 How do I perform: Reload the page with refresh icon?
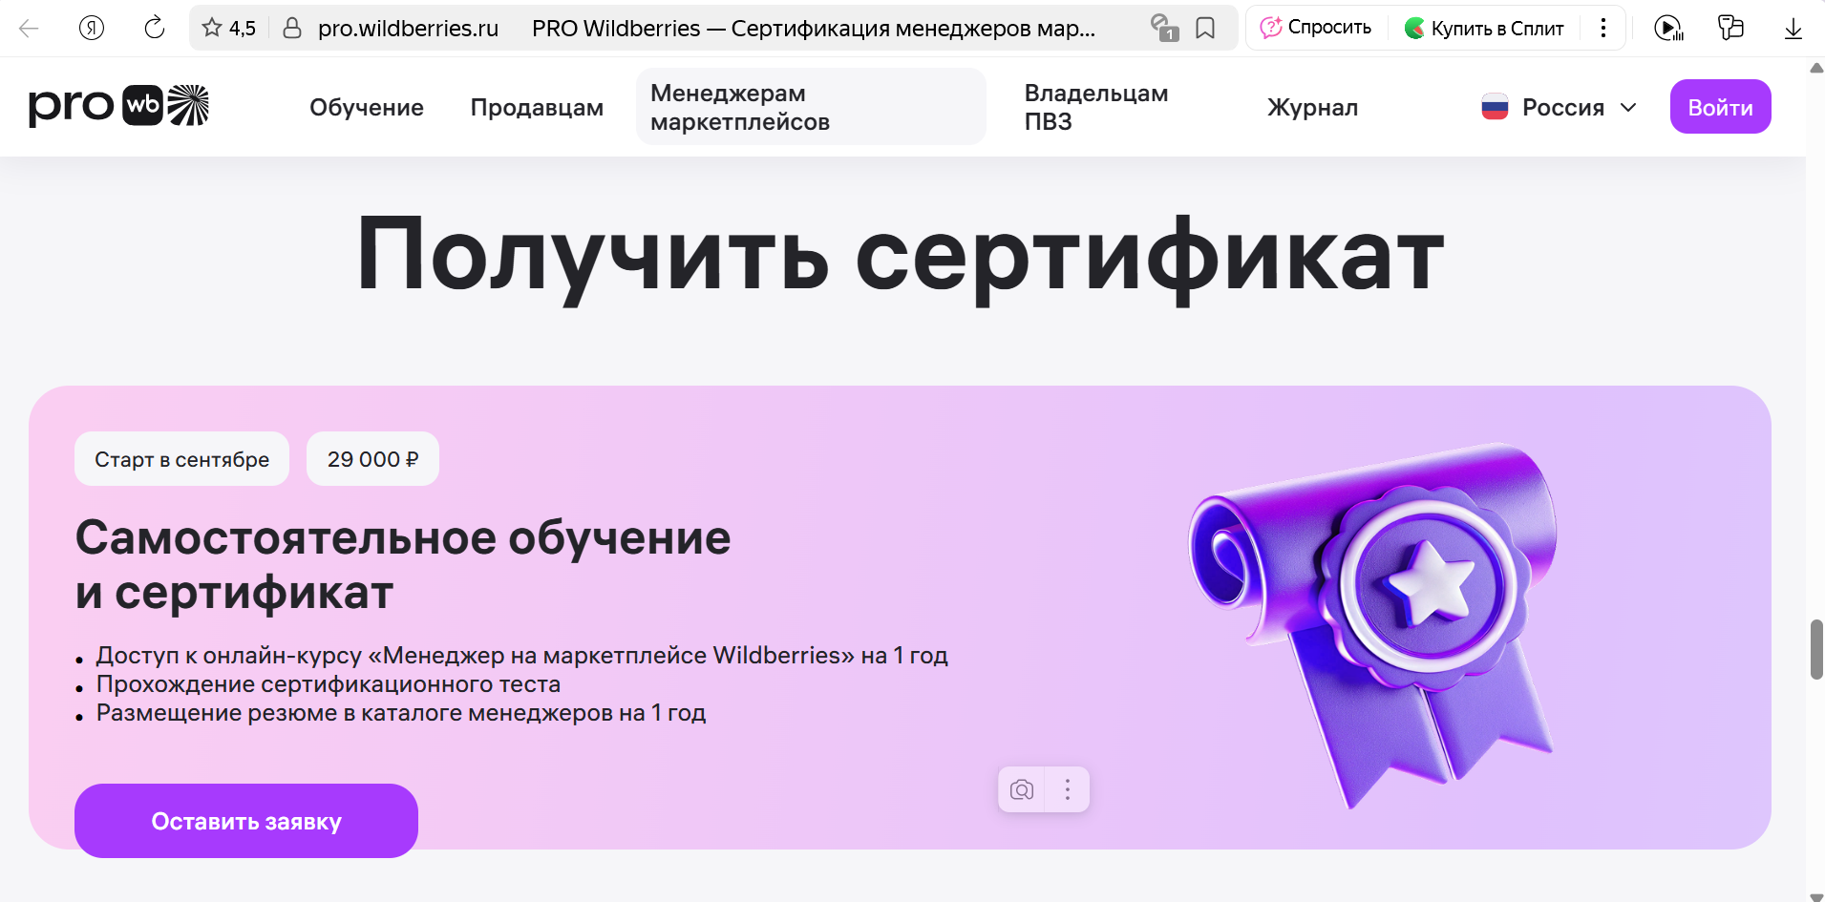click(154, 29)
